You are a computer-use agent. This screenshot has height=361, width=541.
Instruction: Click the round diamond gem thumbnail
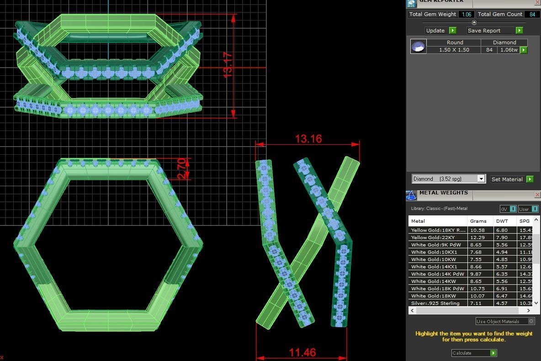[x=418, y=46]
